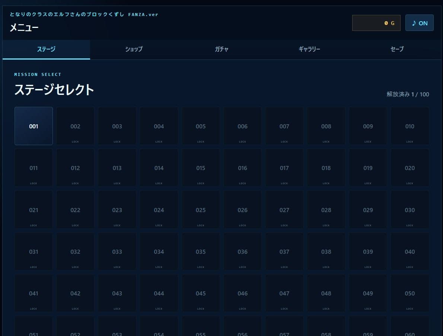Click the 解放済み 1 / 100 counter

(x=408, y=94)
